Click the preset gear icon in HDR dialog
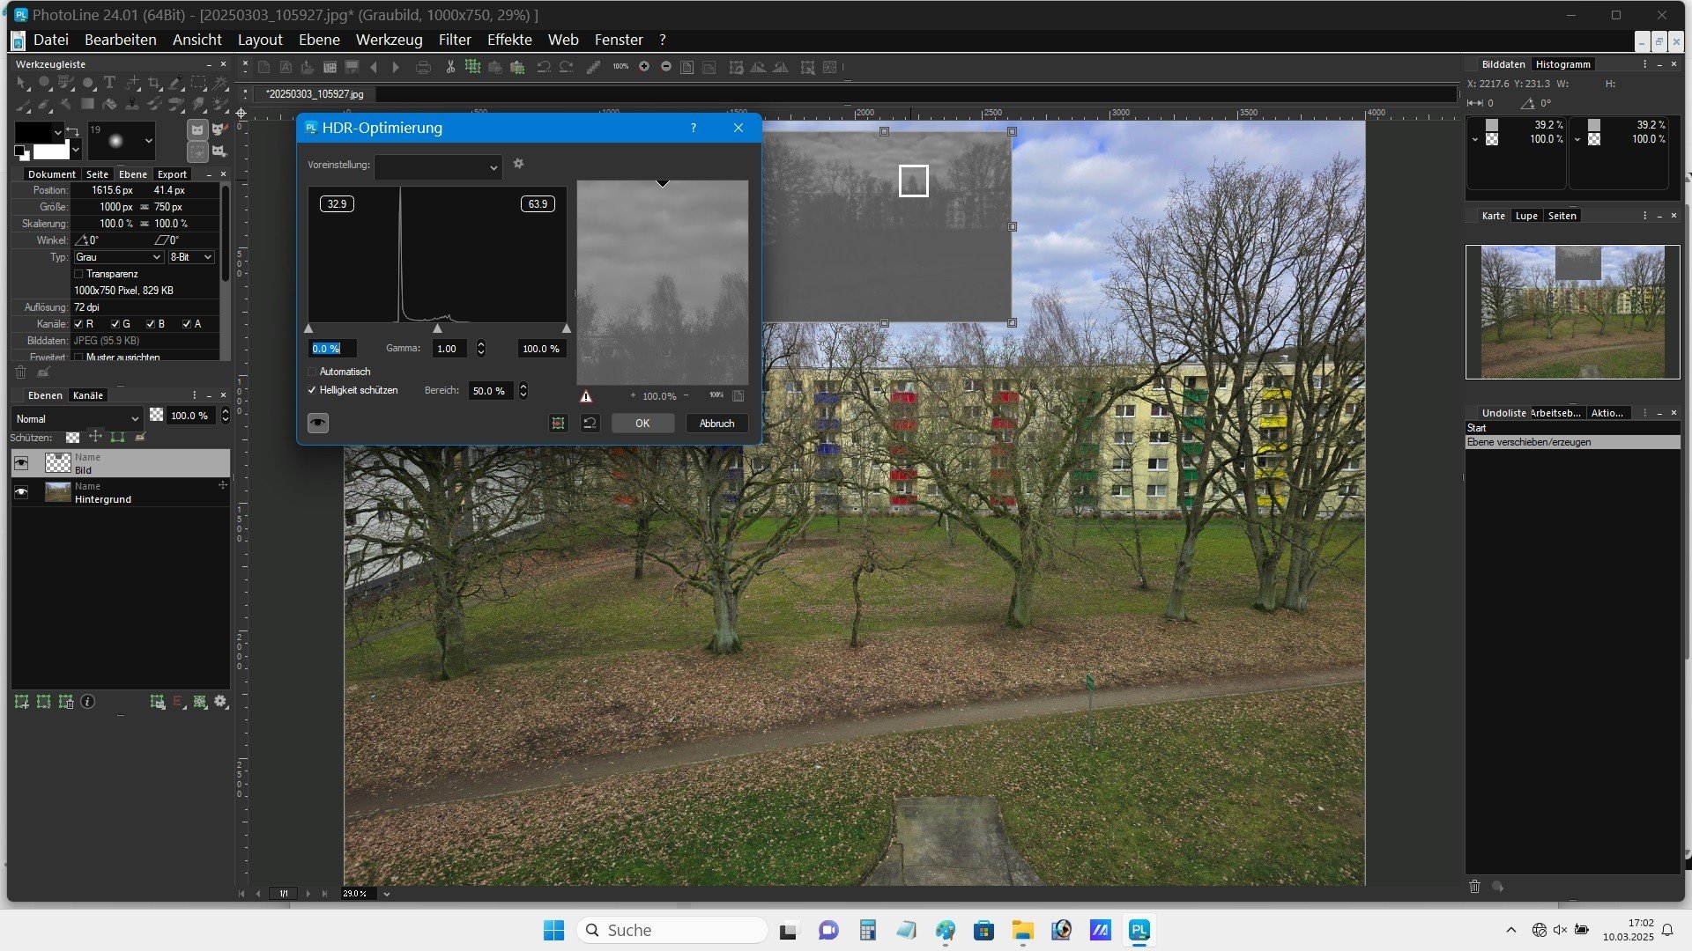 coord(518,164)
